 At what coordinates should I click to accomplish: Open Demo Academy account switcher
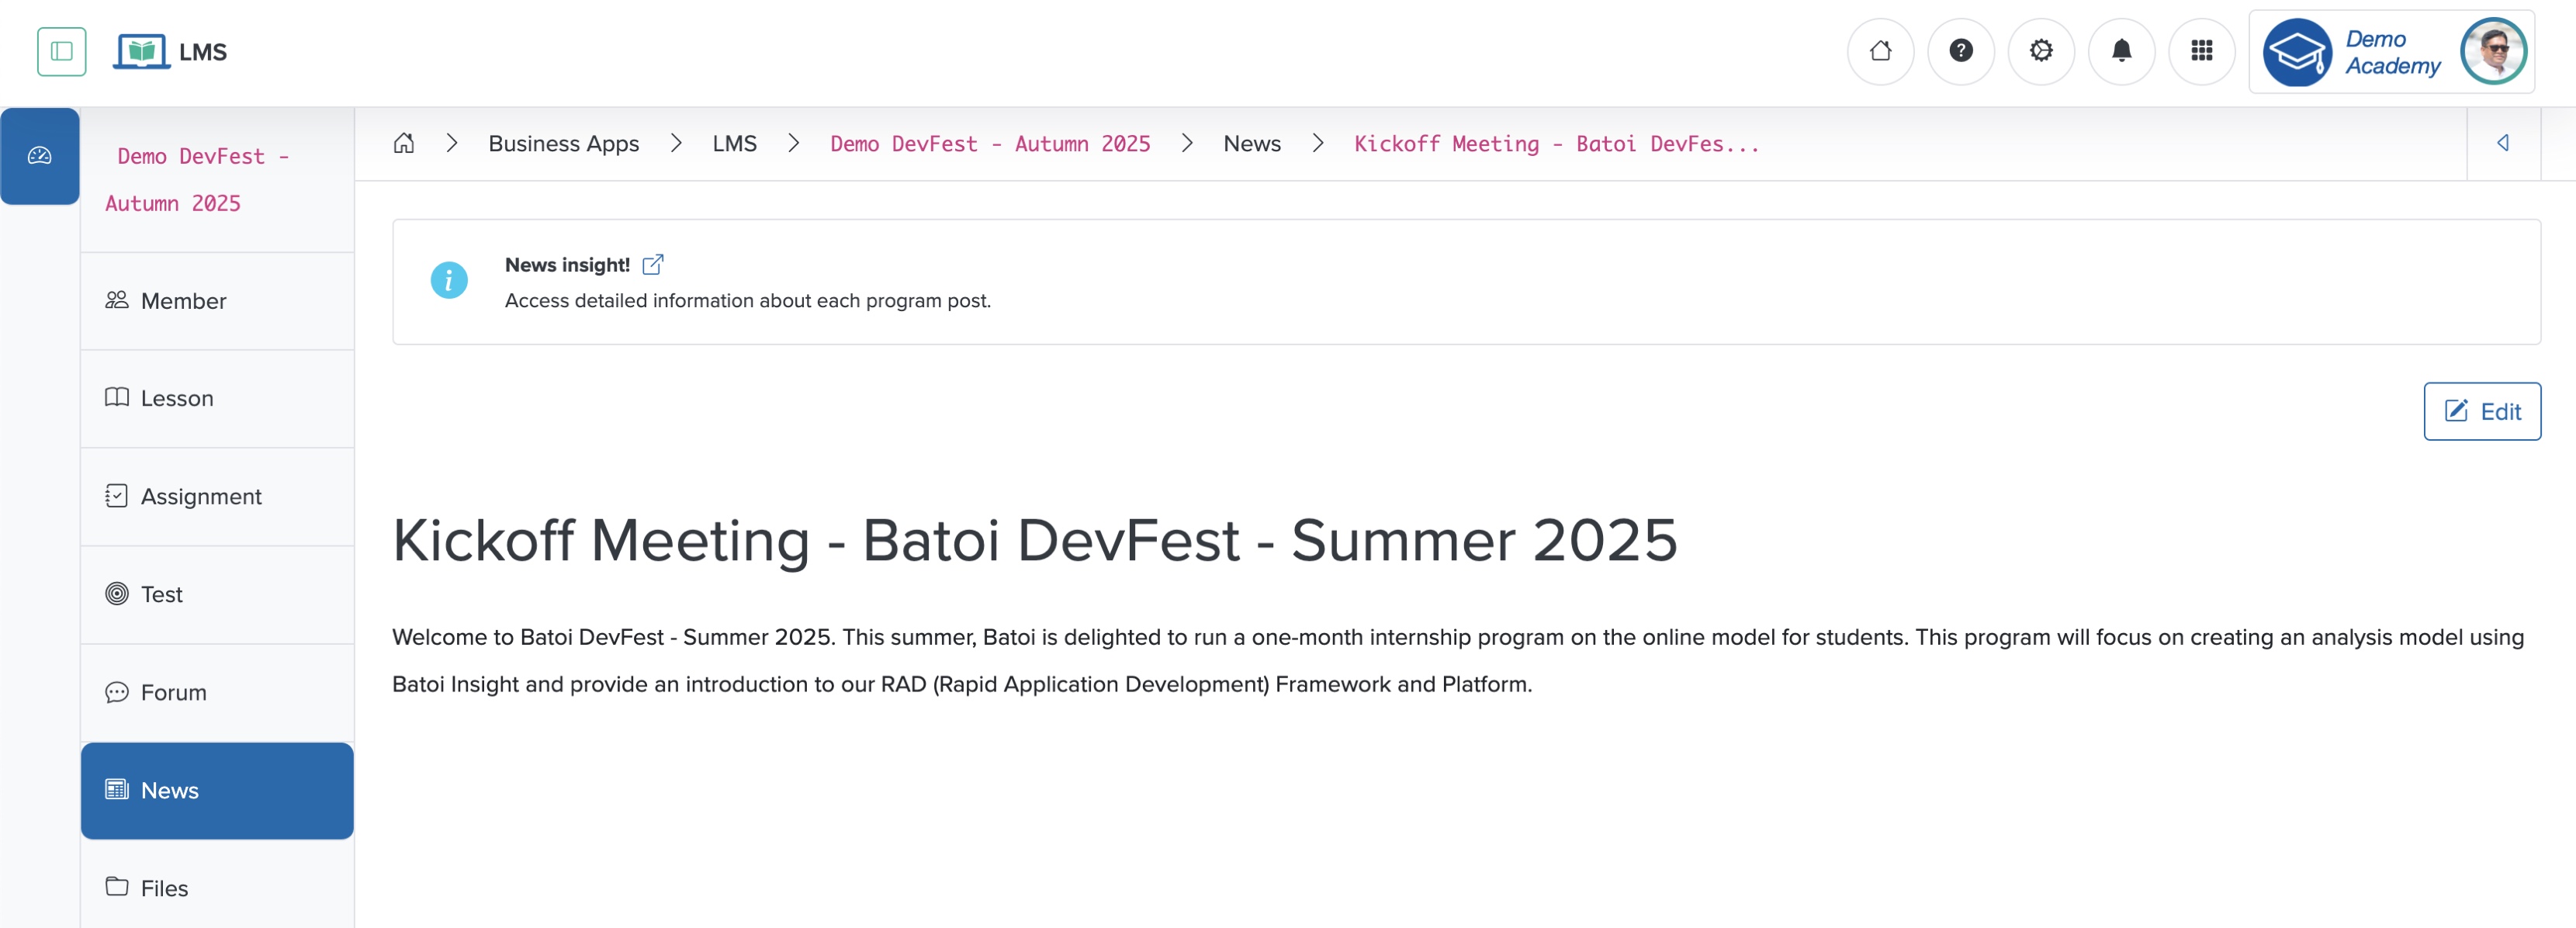(2351, 51)
